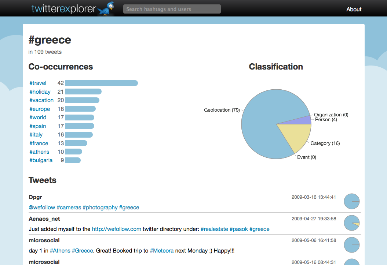Screen dimensions: 387x265
Task: Focus the Search hashtags and users field
Action: tap(172, 9)
